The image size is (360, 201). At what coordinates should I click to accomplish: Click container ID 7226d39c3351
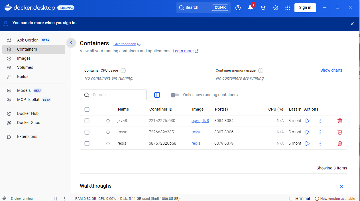click(x=162, y=132)
